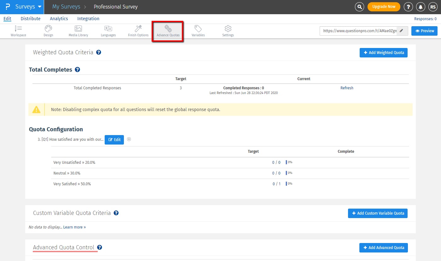Open the notifications bell icon
This screenshot has height=261, width=441.
click(421, 7)
